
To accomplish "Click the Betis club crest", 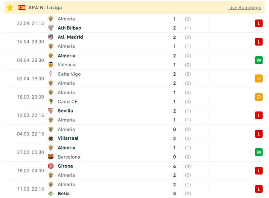I will point(51,194).
